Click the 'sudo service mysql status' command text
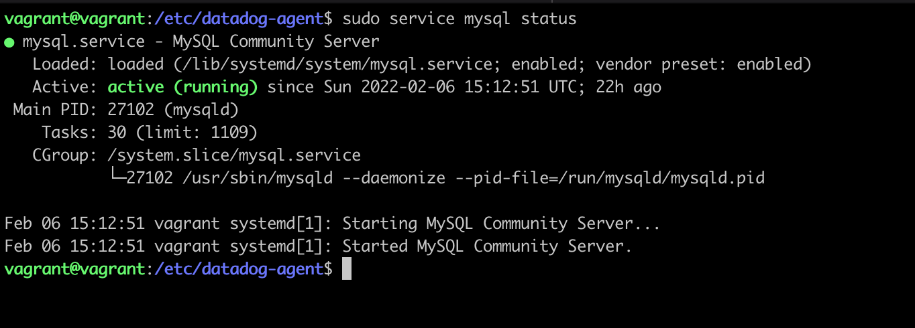Screen dimensions: 915x328 pos(459,19)
